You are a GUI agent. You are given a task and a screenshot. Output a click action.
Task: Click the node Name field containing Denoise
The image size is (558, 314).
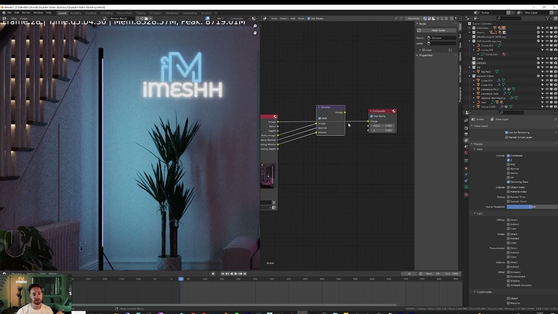tap(441, 38)
